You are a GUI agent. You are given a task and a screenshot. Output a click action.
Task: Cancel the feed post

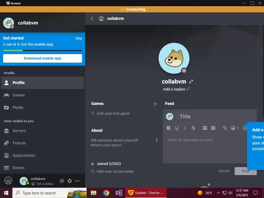[x=224, y=171]
